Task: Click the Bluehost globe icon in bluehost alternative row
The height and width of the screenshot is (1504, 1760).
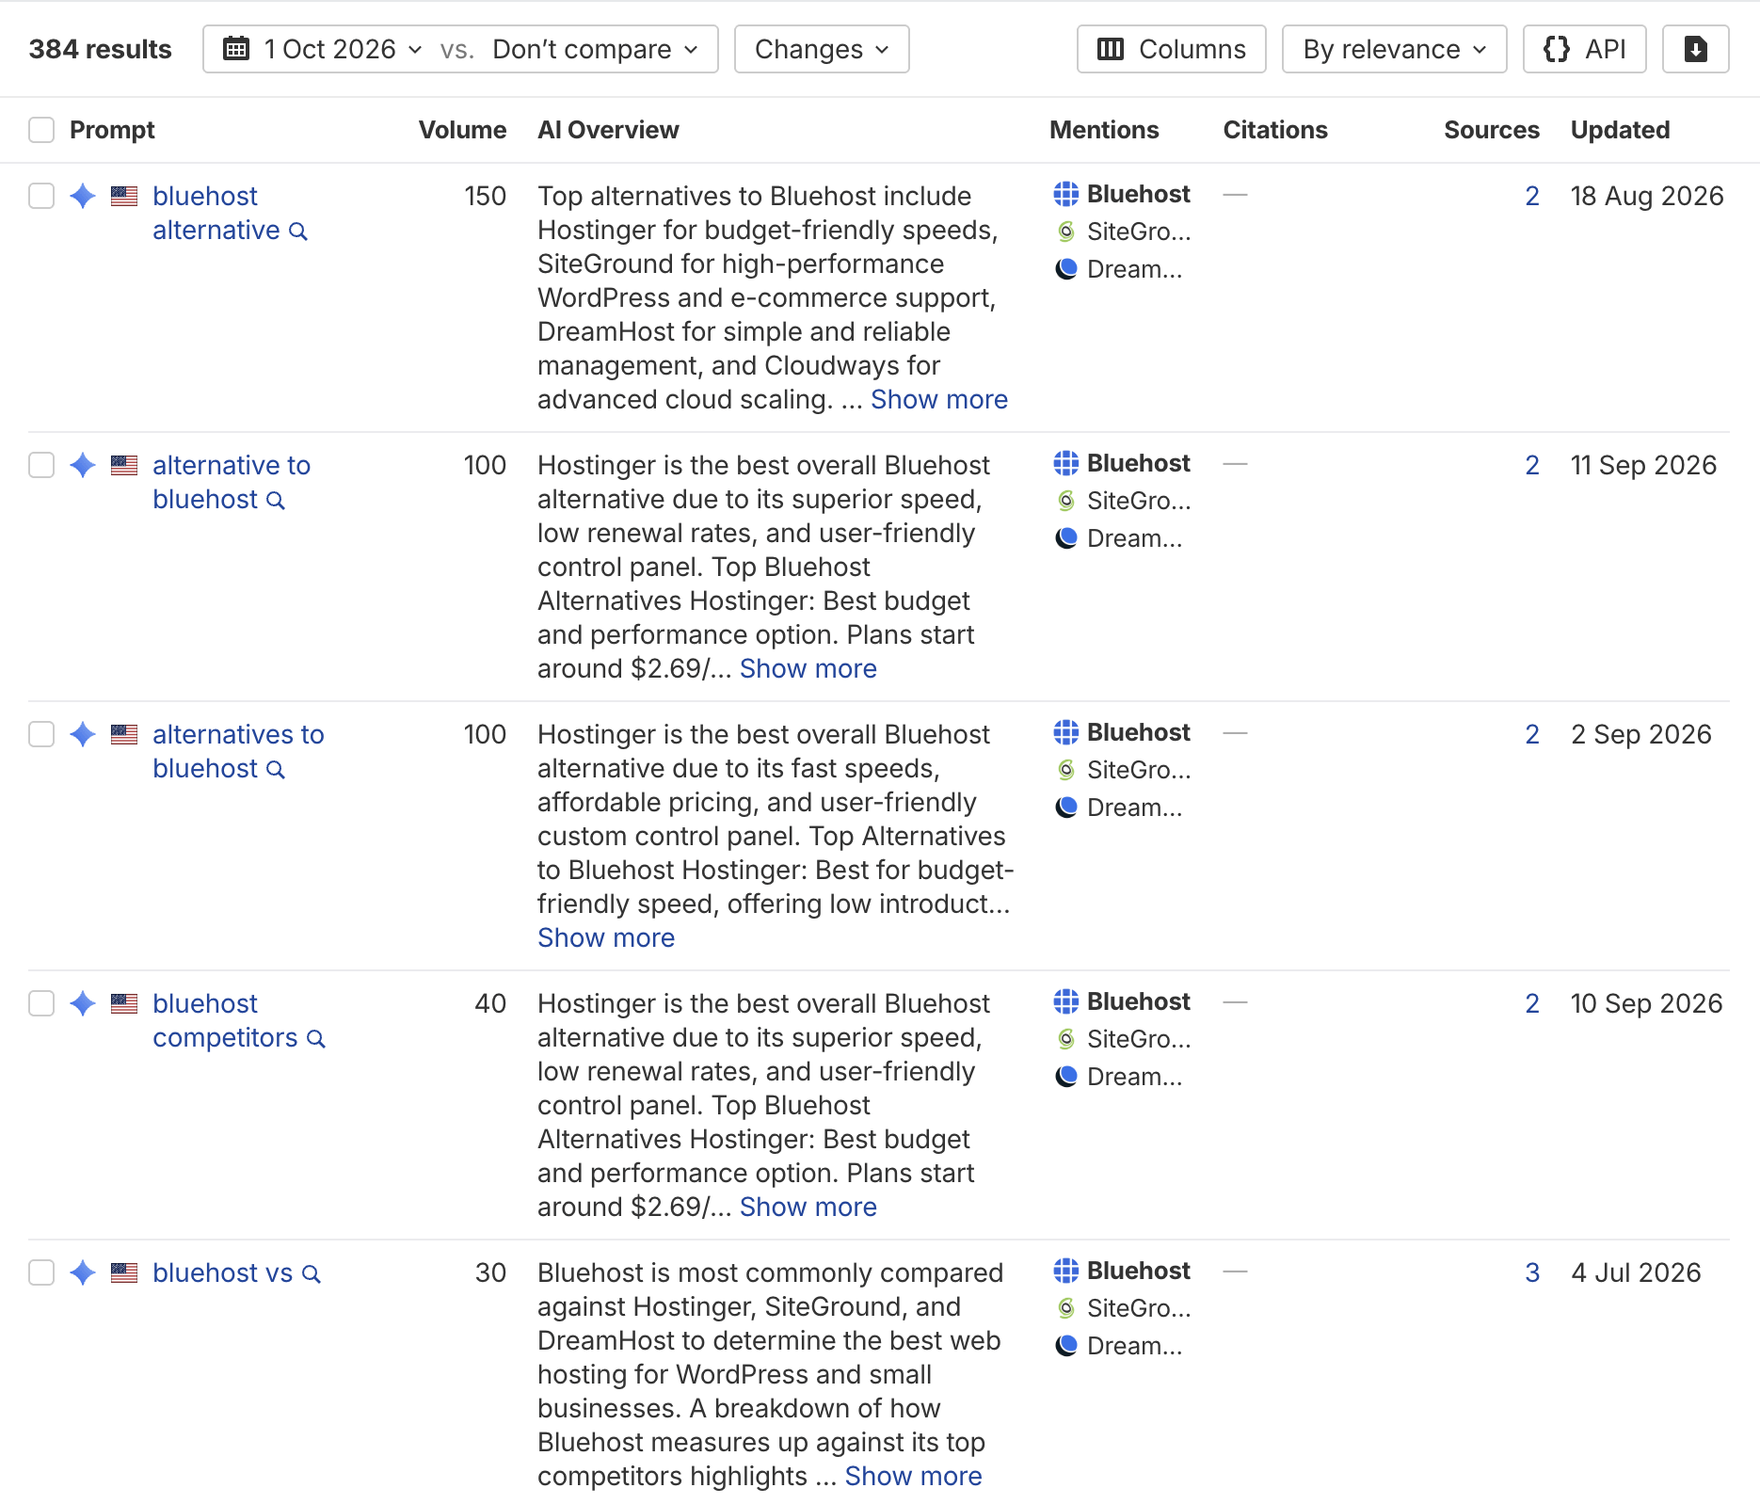Action: (1066, 194)
